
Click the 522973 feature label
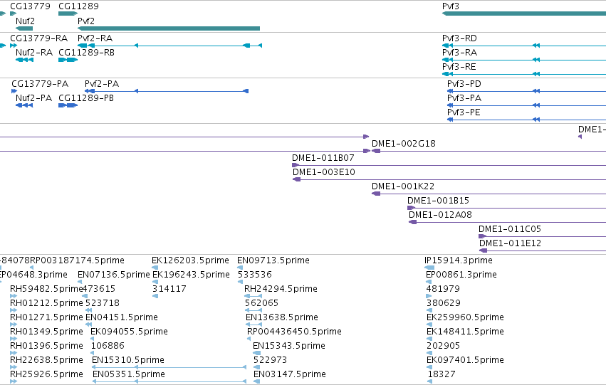click(x=270, y=361)
